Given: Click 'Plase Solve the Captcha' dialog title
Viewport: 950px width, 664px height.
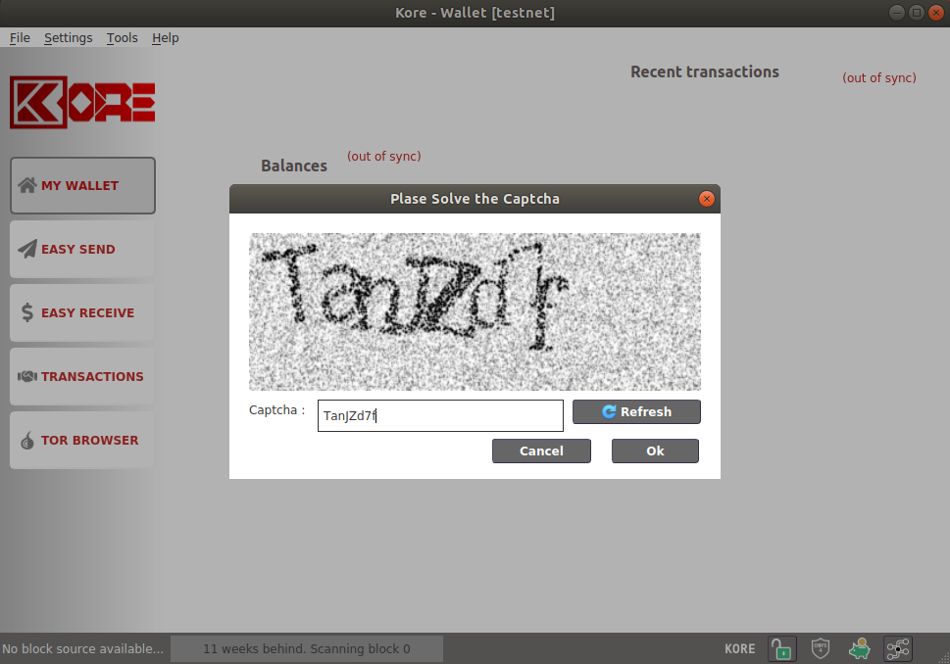Looking at the screenshot, I should [475, 199].
